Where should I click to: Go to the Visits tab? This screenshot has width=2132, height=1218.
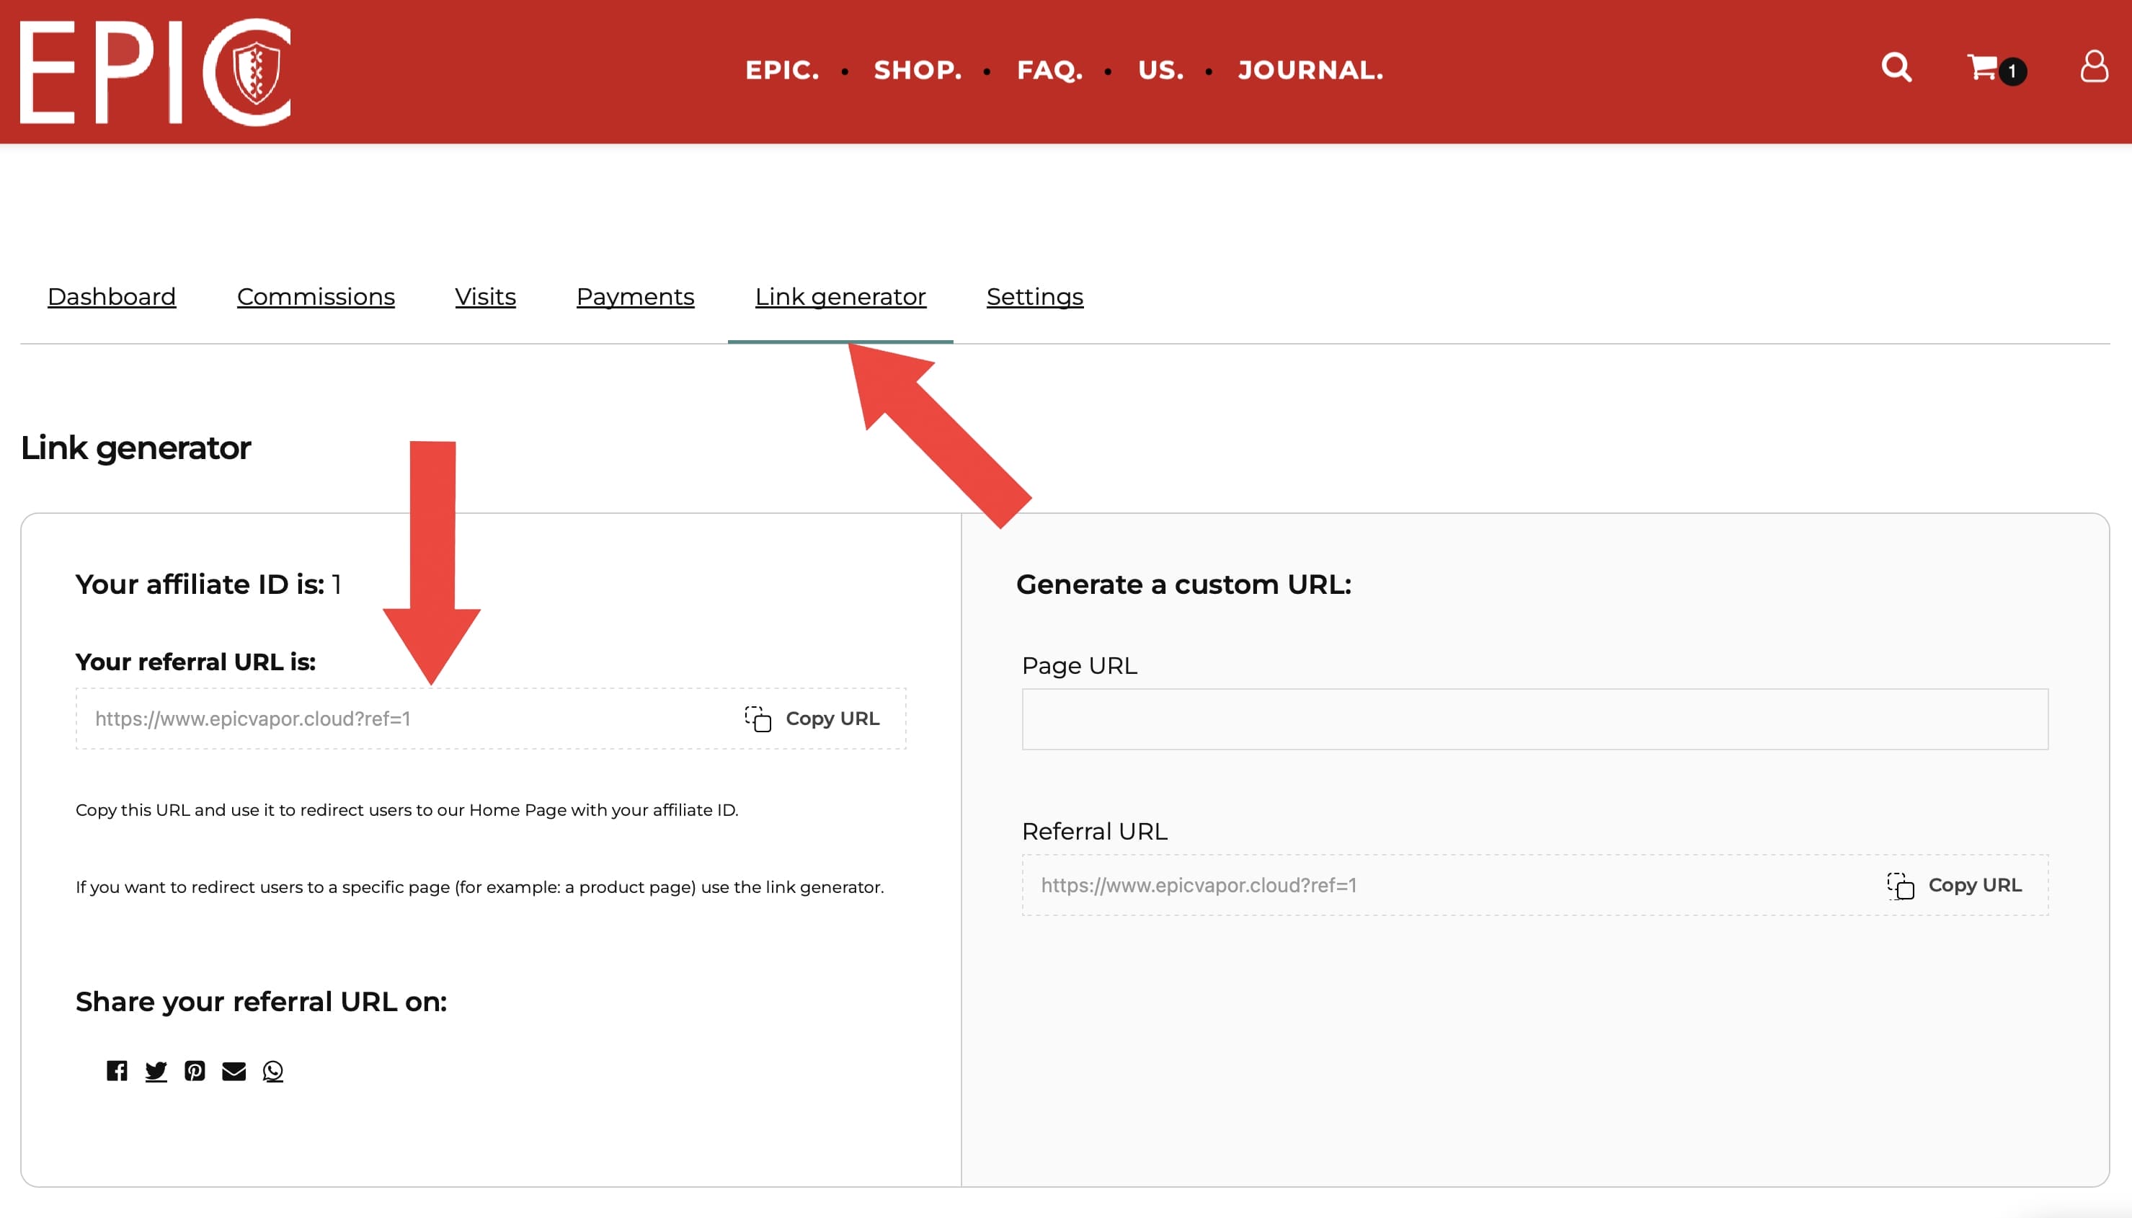[485, 297]
